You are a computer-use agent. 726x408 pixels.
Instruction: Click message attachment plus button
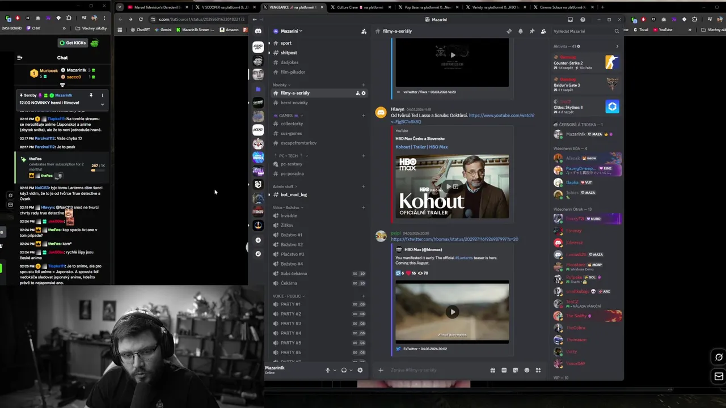coord(381,370)
